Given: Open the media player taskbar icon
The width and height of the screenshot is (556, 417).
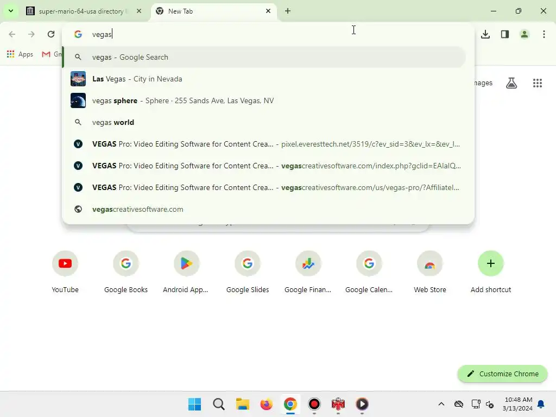Looking at the screenshot, I should (x=362, y=404).
